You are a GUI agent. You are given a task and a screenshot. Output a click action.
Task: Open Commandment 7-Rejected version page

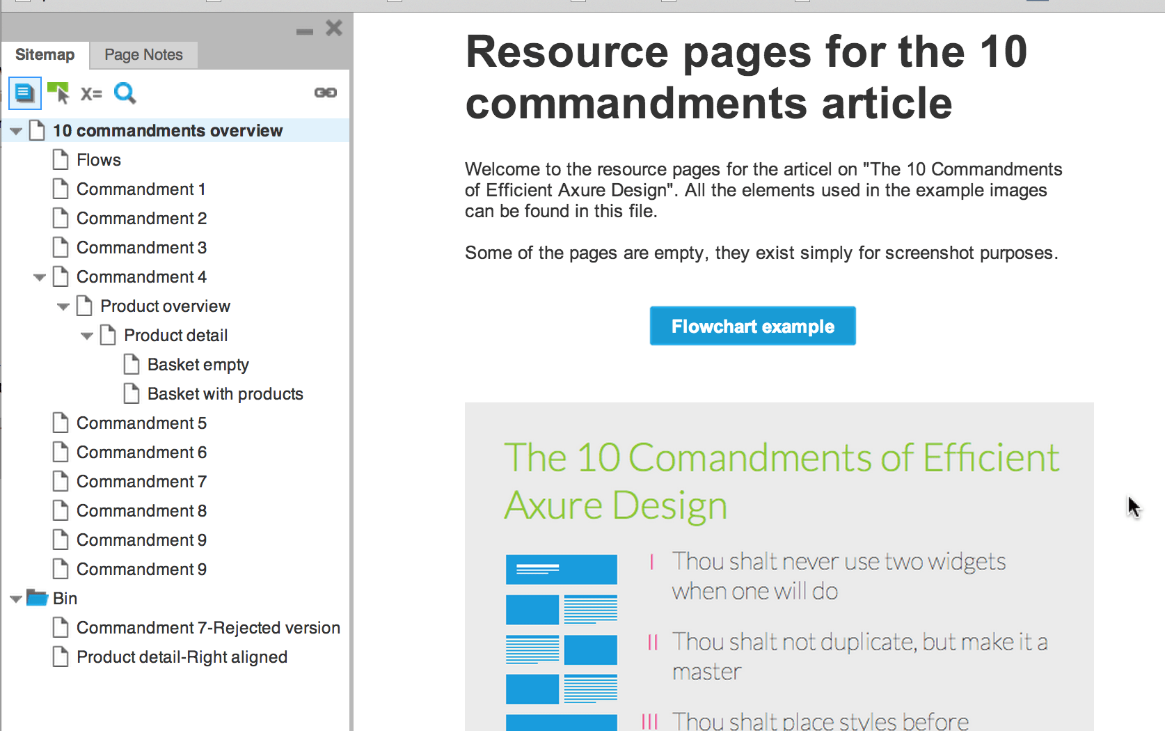[208, 628]
